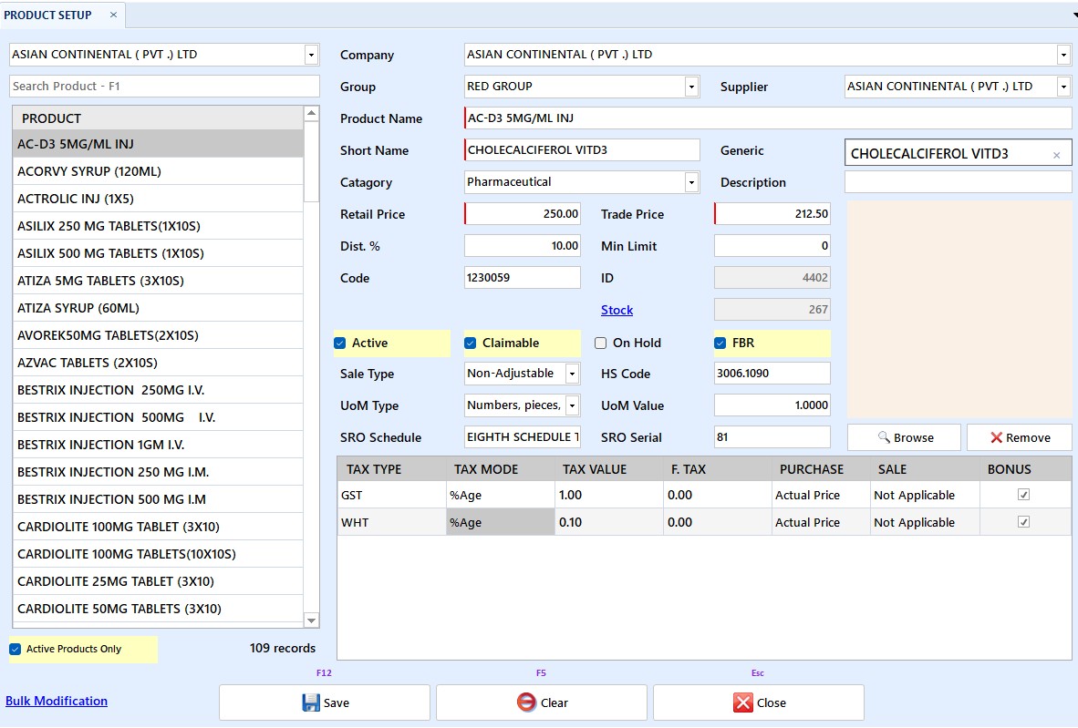Click the GST row Not Applicable sale cell
The width and height of the screenshot is (1078, 728).
point(925,495)
